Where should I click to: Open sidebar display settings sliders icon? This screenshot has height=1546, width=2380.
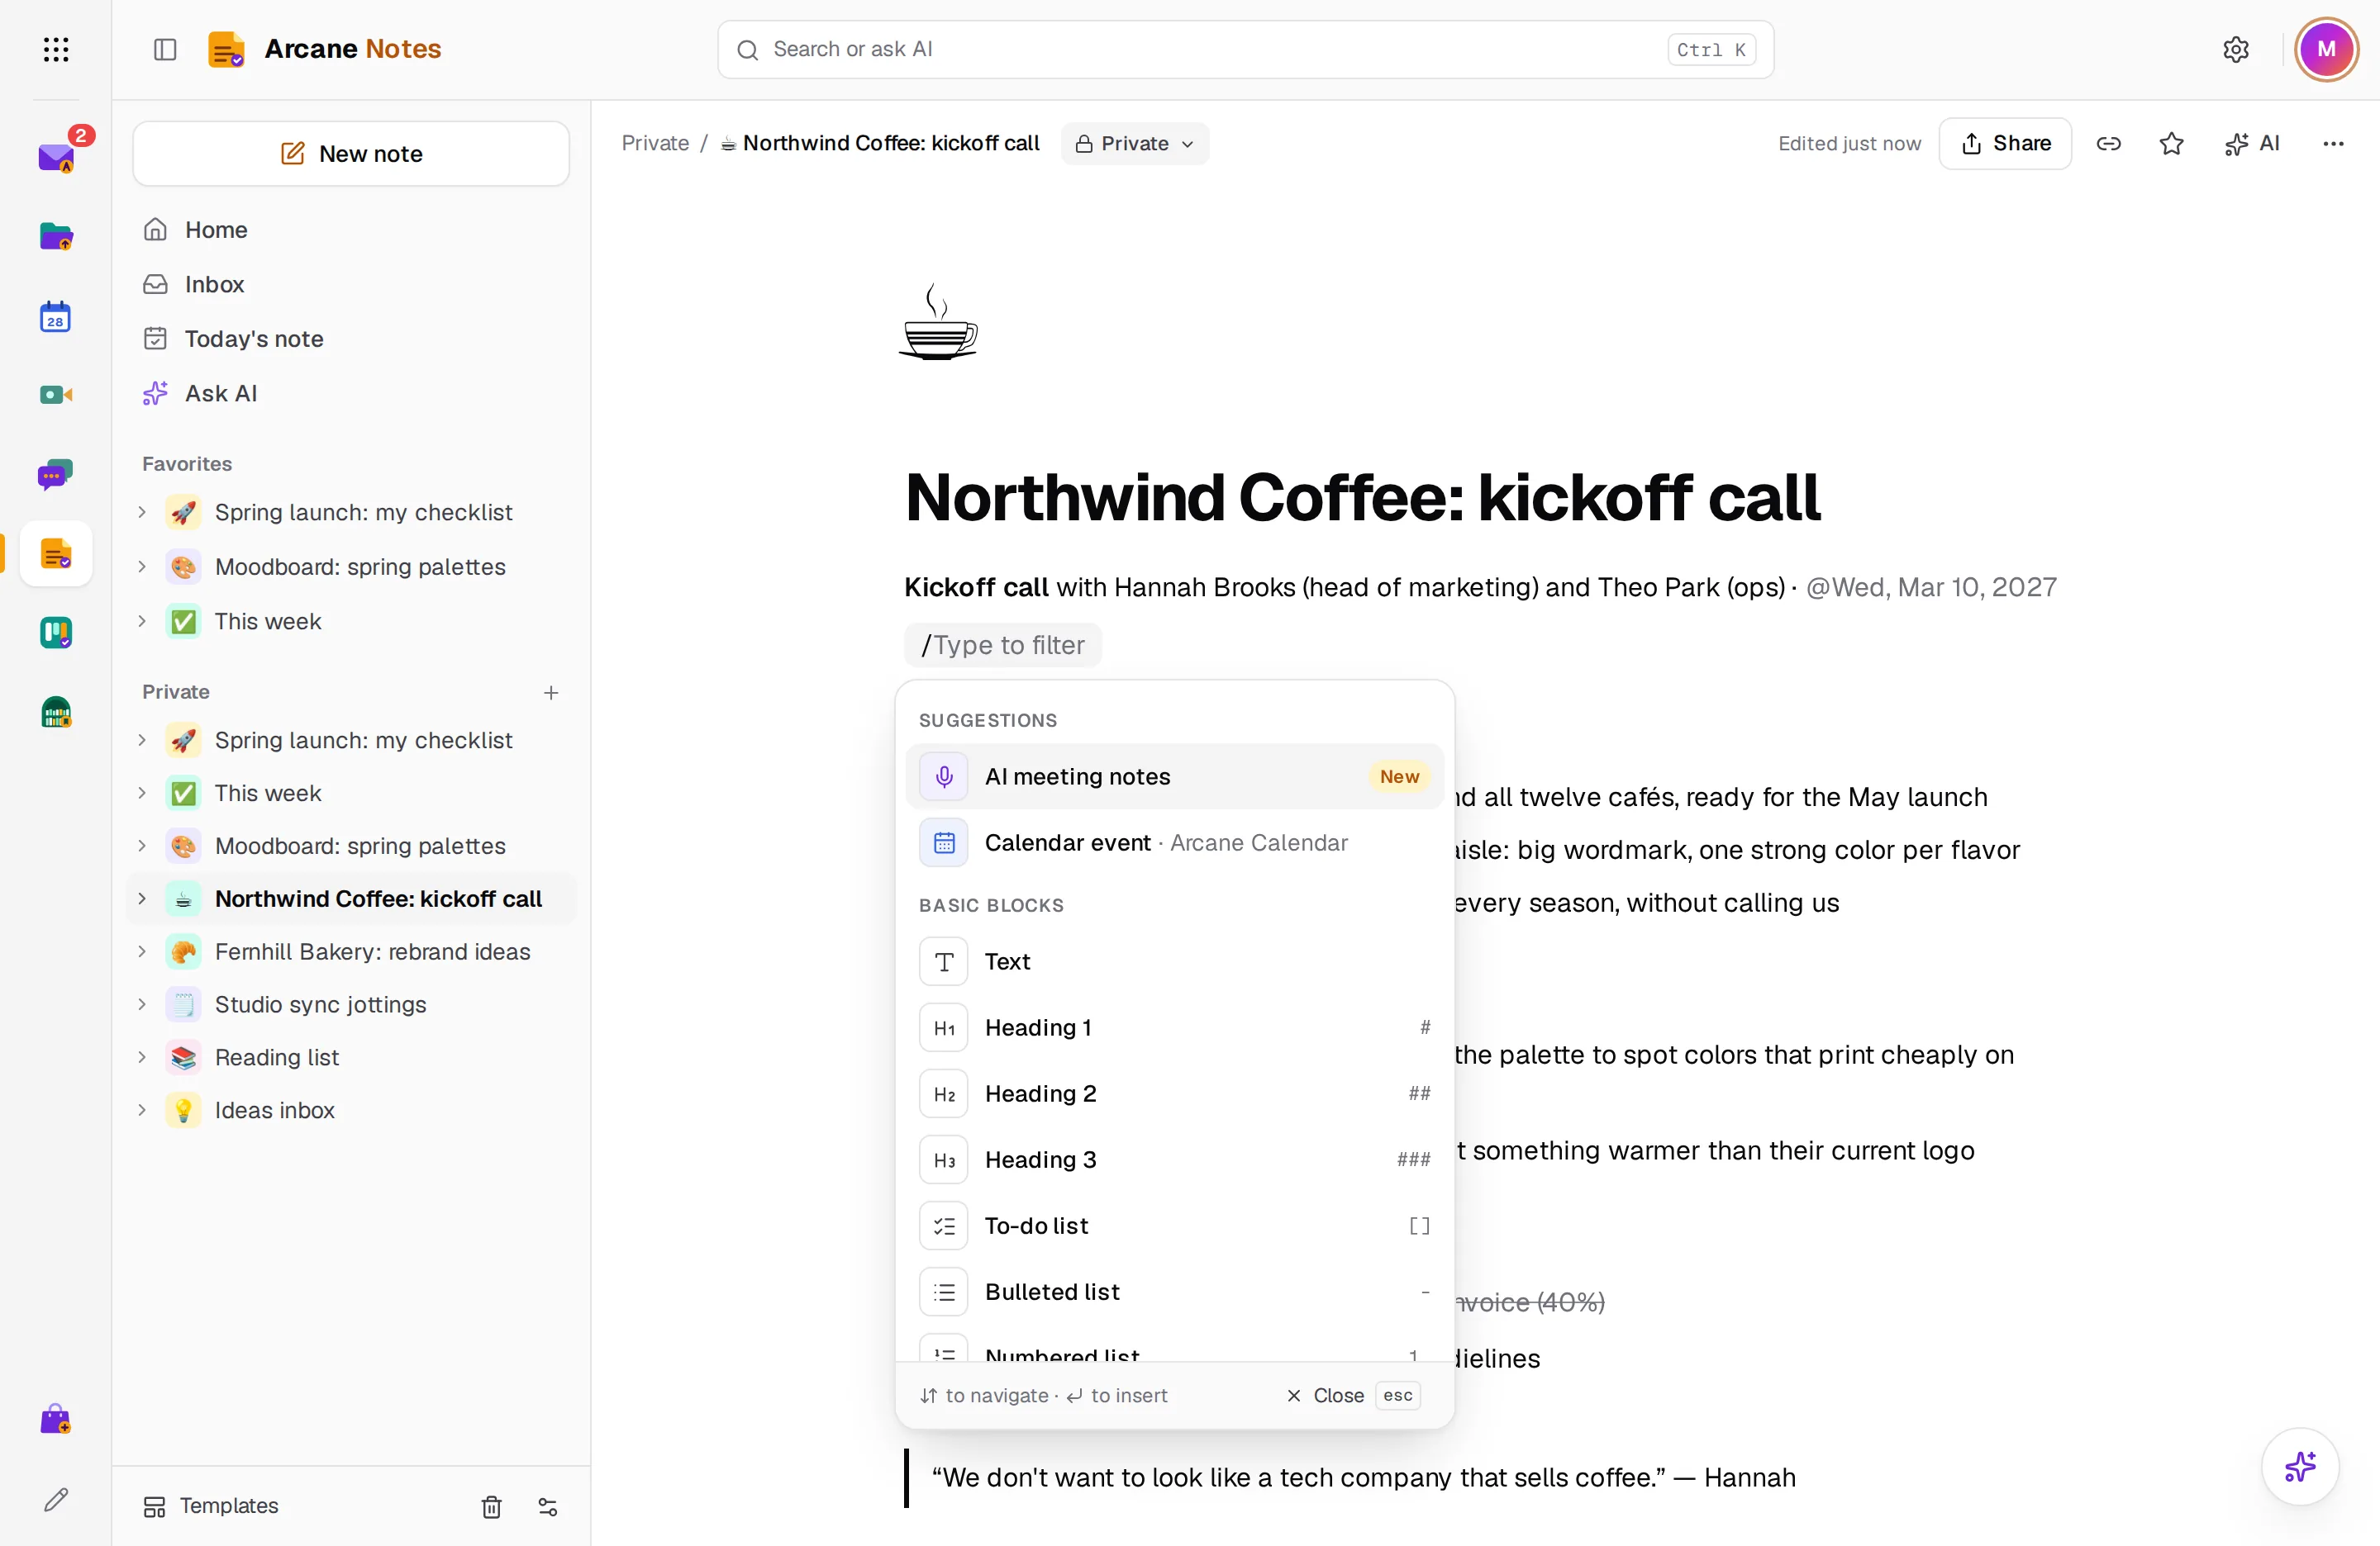[x=548, y=1506]
